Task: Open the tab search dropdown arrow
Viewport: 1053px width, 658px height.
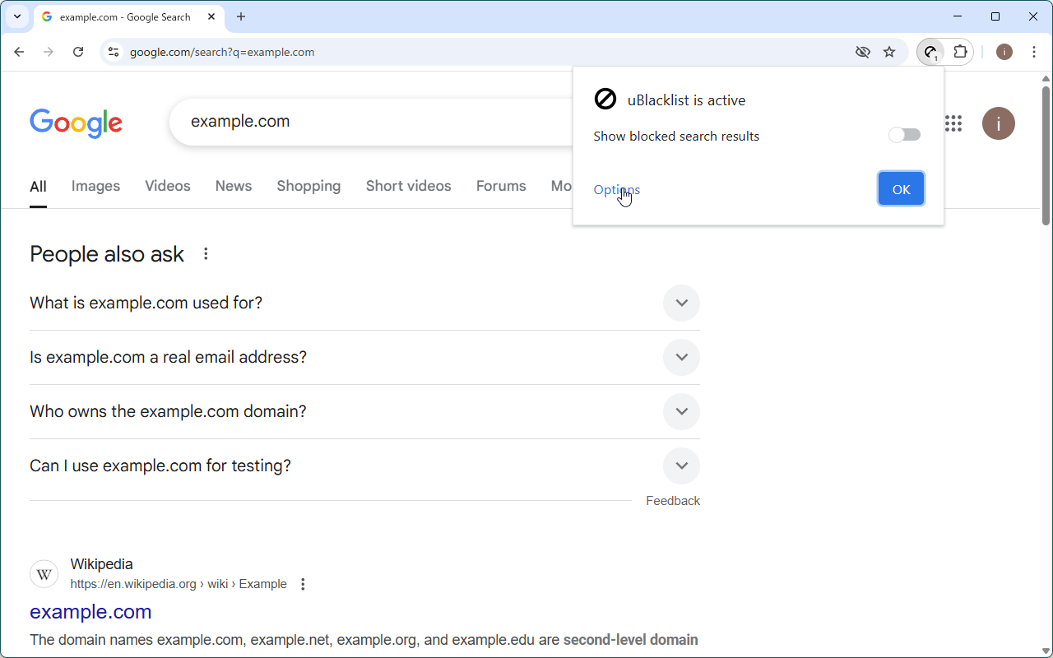Action: 16,16
